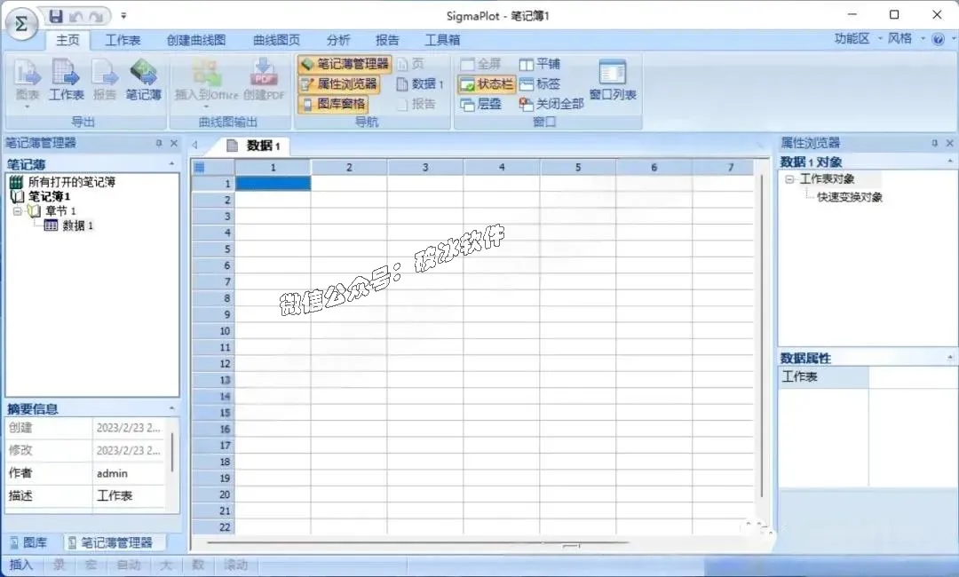The height and width of the screenshot is (577, 959).
Task: Close the 笔记簿管理器 panel
Action: 174,143
